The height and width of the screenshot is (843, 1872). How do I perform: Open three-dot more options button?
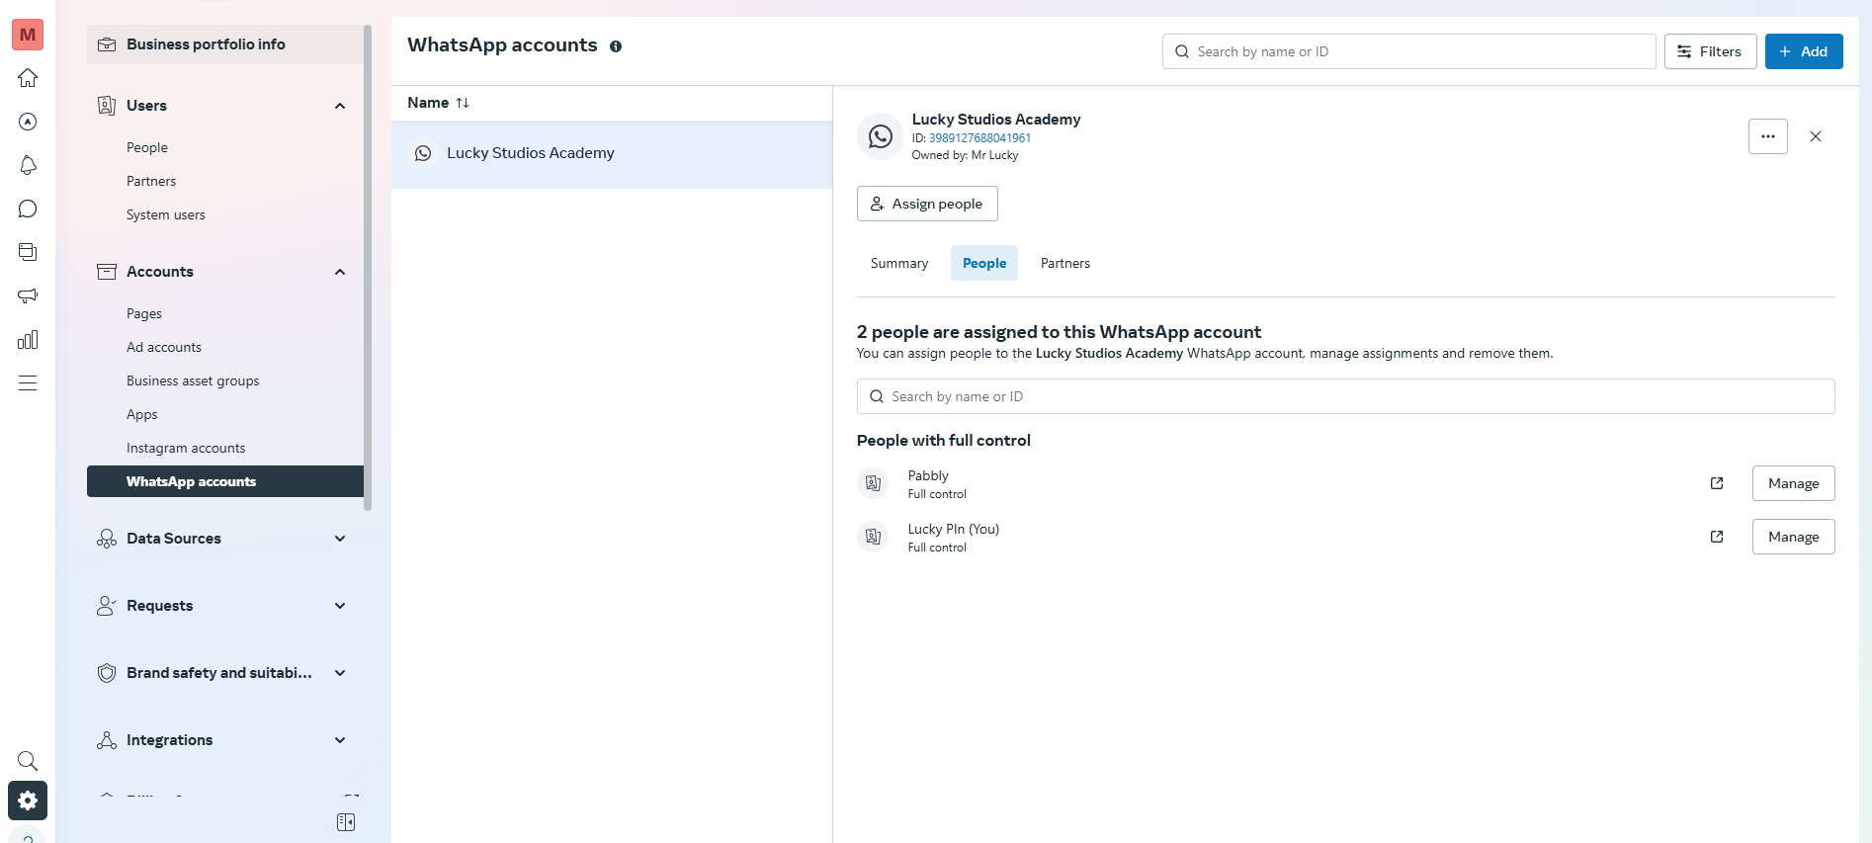[1768, 136]
